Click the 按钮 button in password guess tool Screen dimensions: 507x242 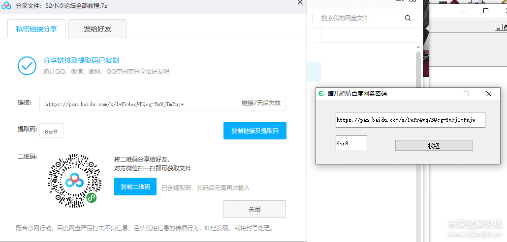tap(434, 145)
